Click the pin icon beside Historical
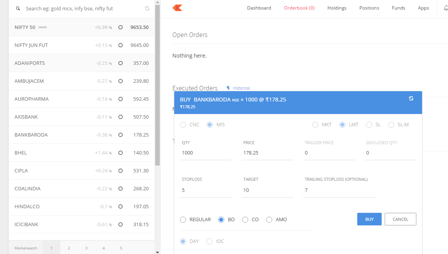The image size is (448, 254). [228, 88]
